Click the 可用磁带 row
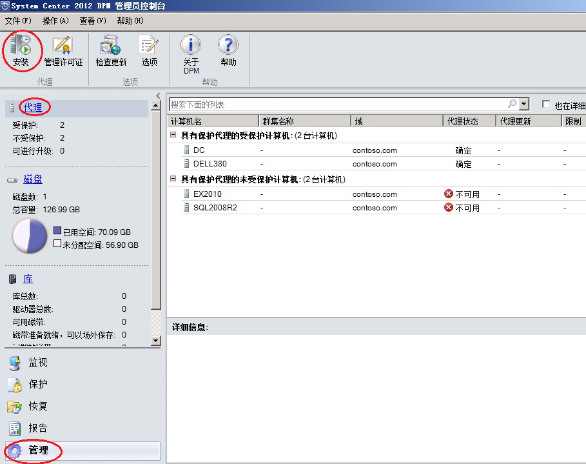The height and width of the screenshot is (464, 586). click(70, 322)
